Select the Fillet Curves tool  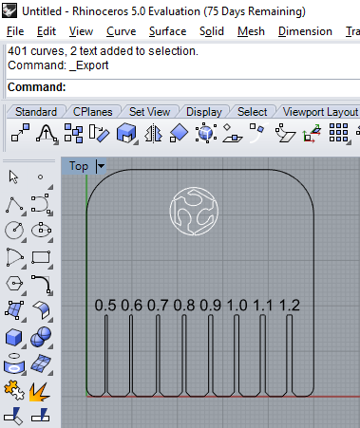[41, 284]
